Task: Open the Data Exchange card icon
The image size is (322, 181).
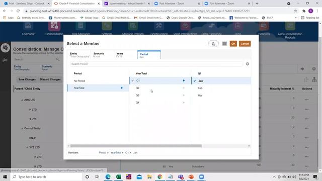Action: pos(211,26)
